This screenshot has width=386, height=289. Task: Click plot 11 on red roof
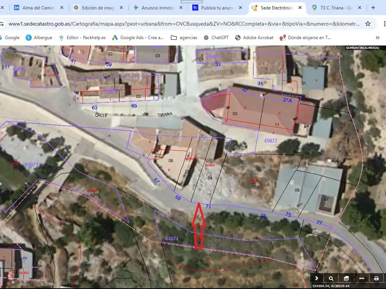tap(277, 125)
